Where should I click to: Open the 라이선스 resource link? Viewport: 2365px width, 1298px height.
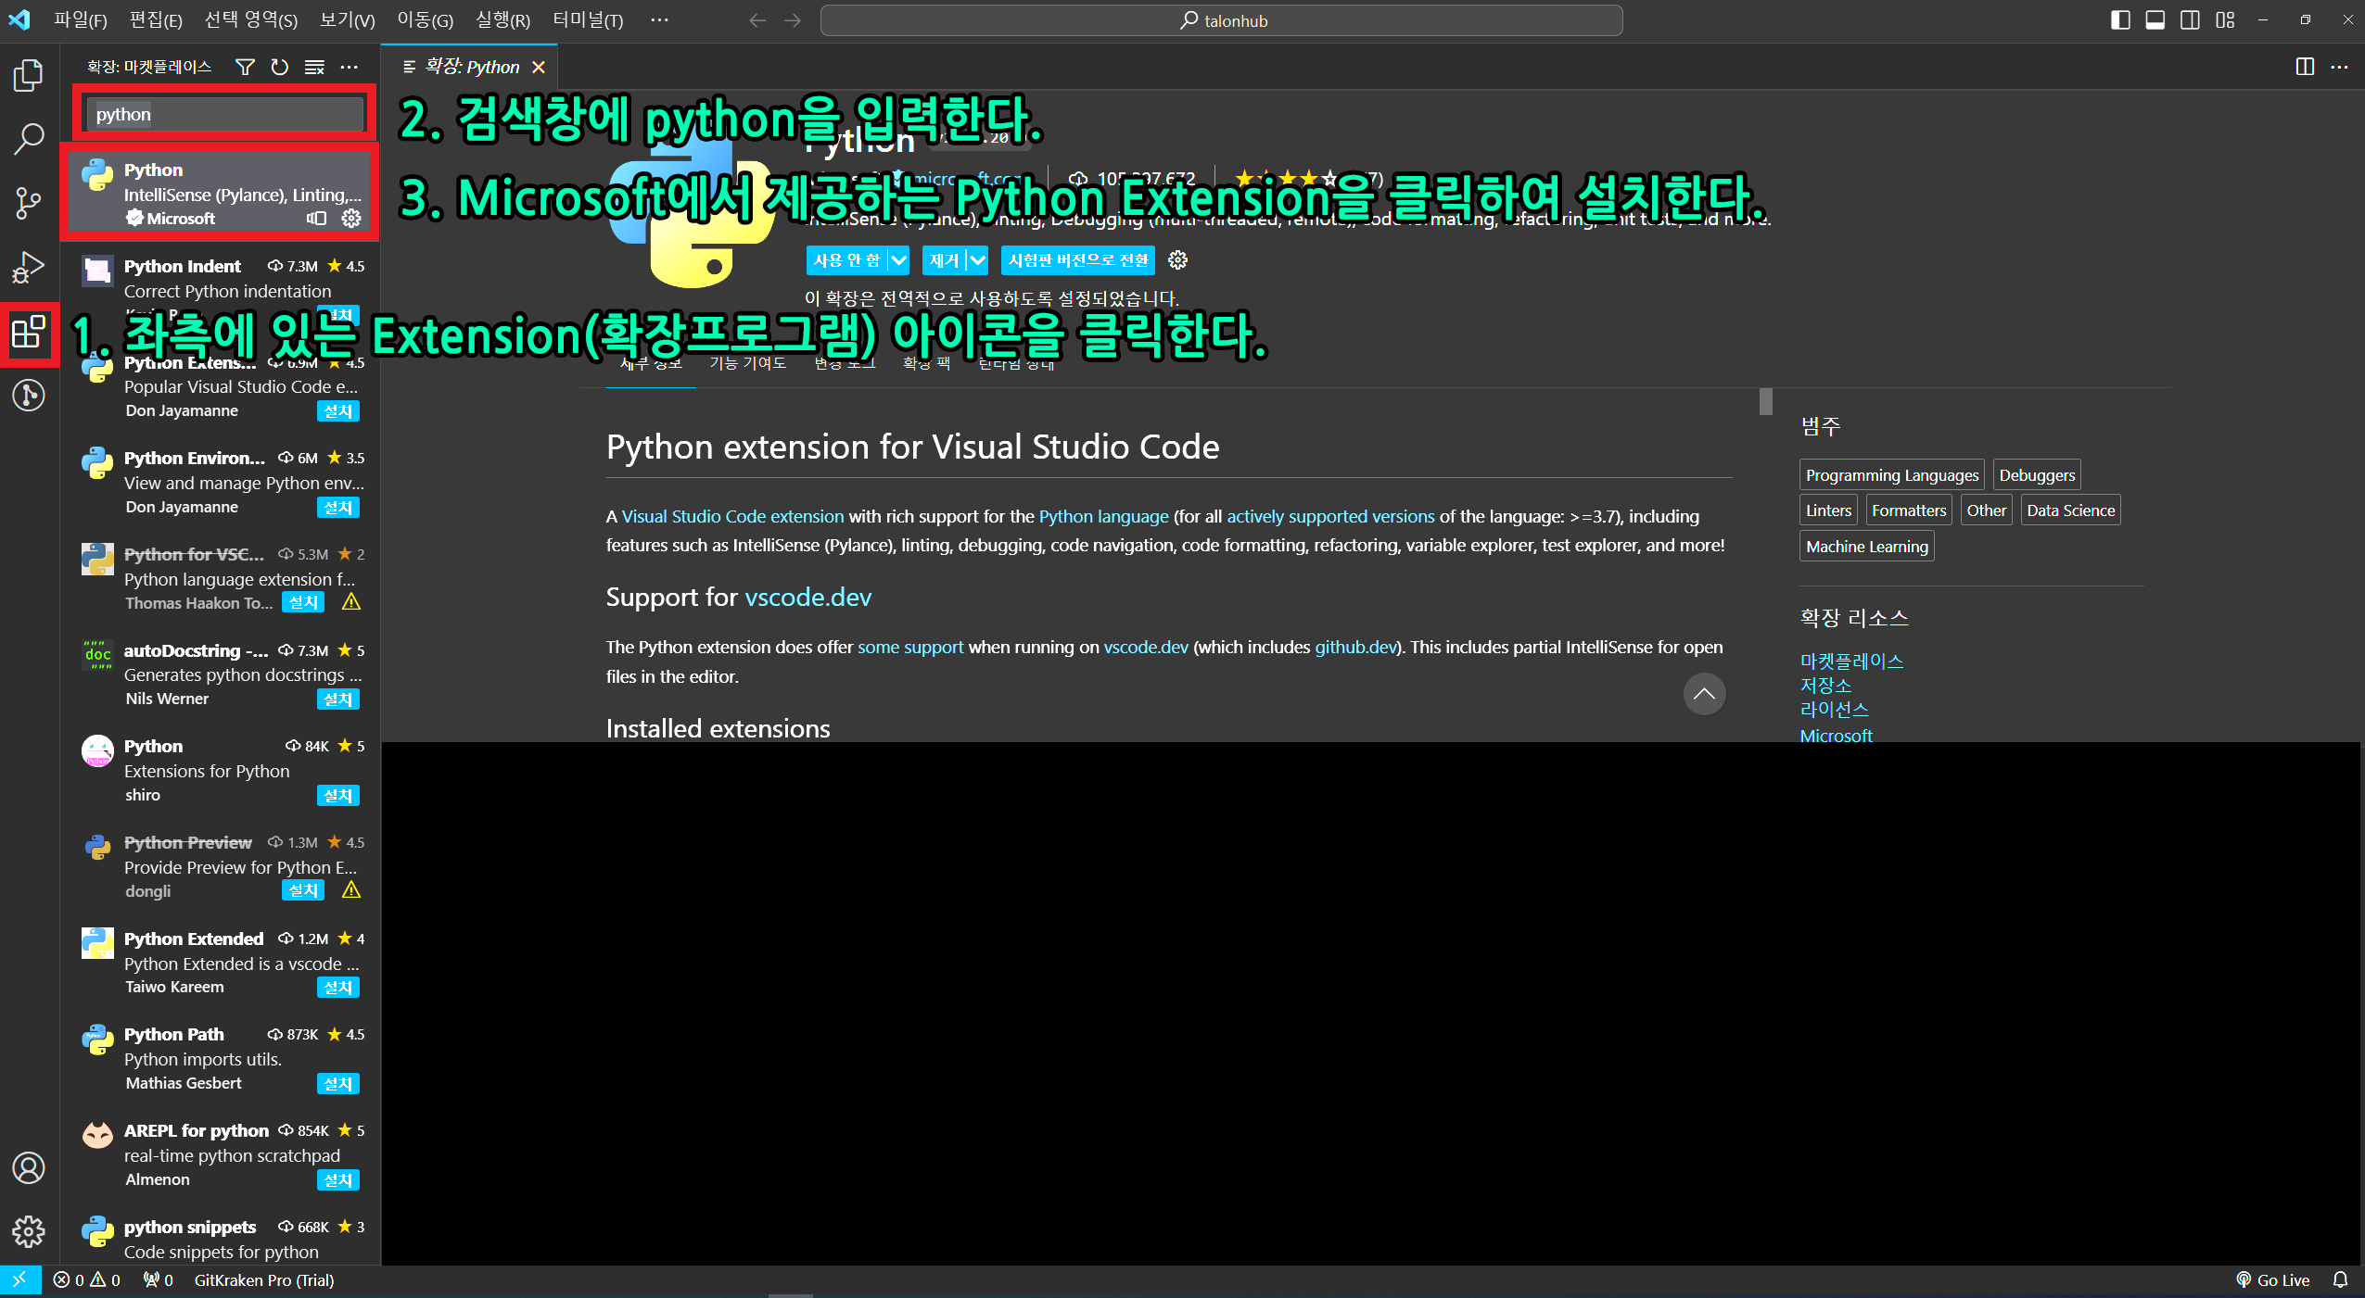pyautogui.click(x=1834, y=709)
